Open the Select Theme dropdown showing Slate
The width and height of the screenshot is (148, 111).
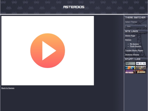tap(136, 26)
